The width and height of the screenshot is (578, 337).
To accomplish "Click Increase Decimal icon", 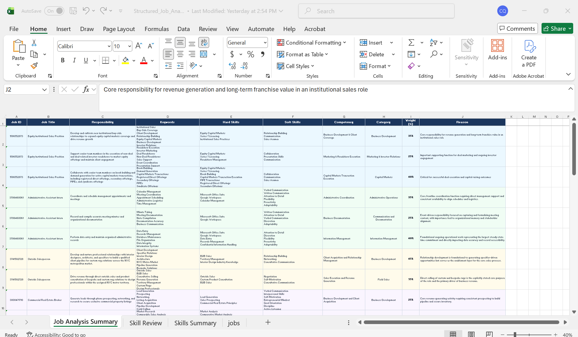I will 232,66.
